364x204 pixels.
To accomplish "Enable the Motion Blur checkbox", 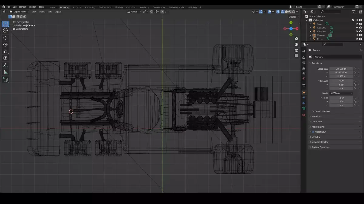I will (x=313, y=132).
